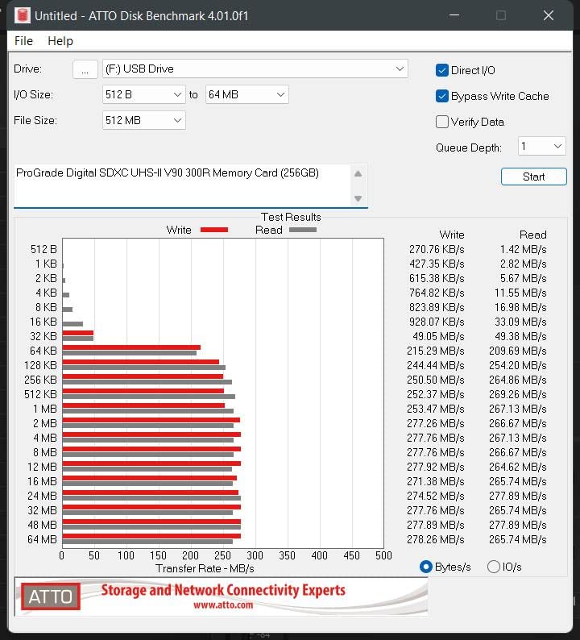This screenshot has height=640, width=580.
Task: Open the 512 MB File Size dropdown
Action: point(143,120)
